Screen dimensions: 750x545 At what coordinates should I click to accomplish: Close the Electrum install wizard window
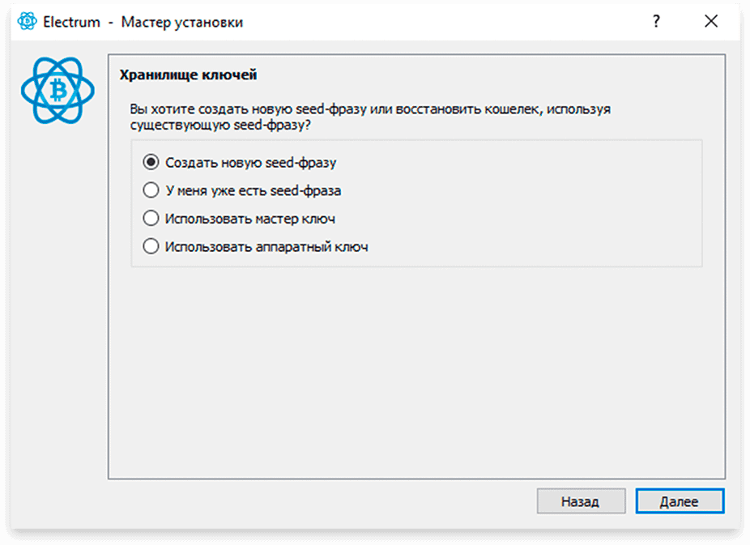pyautogui.click(x=711, y=22)
